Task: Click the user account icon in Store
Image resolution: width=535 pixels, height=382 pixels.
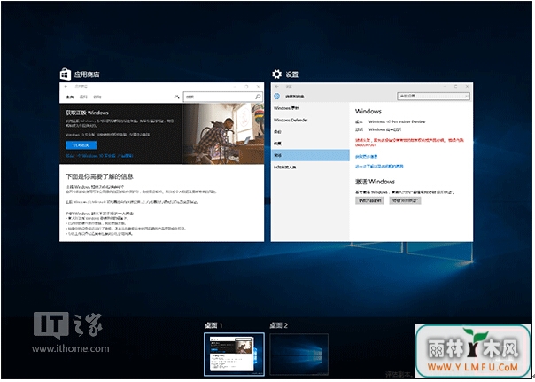Action: (x=177, y=97)
